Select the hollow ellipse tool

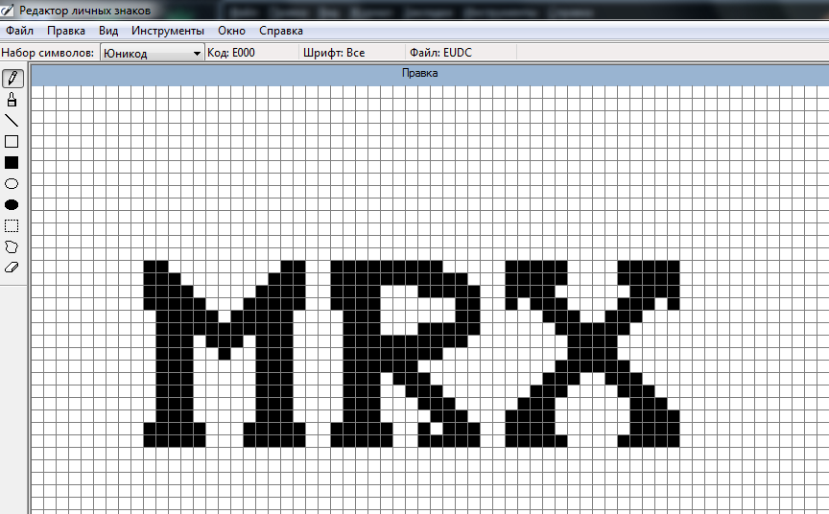coord(12,183)
